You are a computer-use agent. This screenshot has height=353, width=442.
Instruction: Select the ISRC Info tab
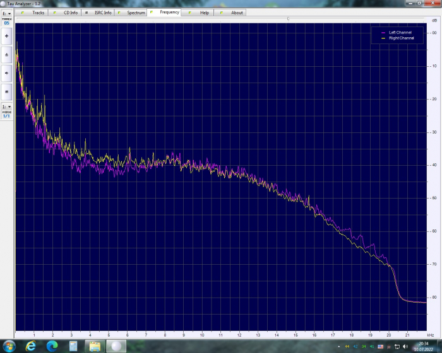(99, 13)
